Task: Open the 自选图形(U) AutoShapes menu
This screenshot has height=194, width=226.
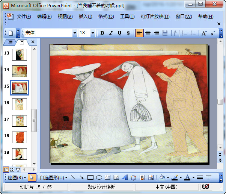Action: [x=53, y=177]
